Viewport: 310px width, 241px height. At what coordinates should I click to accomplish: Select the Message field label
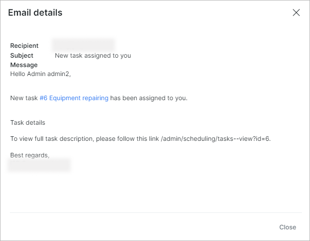[24, 65]
